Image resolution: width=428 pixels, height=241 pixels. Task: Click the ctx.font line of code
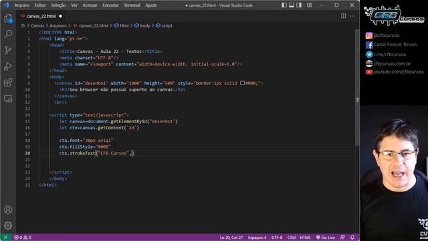86,140
